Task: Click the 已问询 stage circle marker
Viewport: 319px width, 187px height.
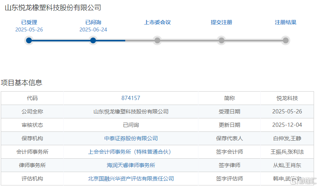Action: pyautogui.click(x=93, y=40)
